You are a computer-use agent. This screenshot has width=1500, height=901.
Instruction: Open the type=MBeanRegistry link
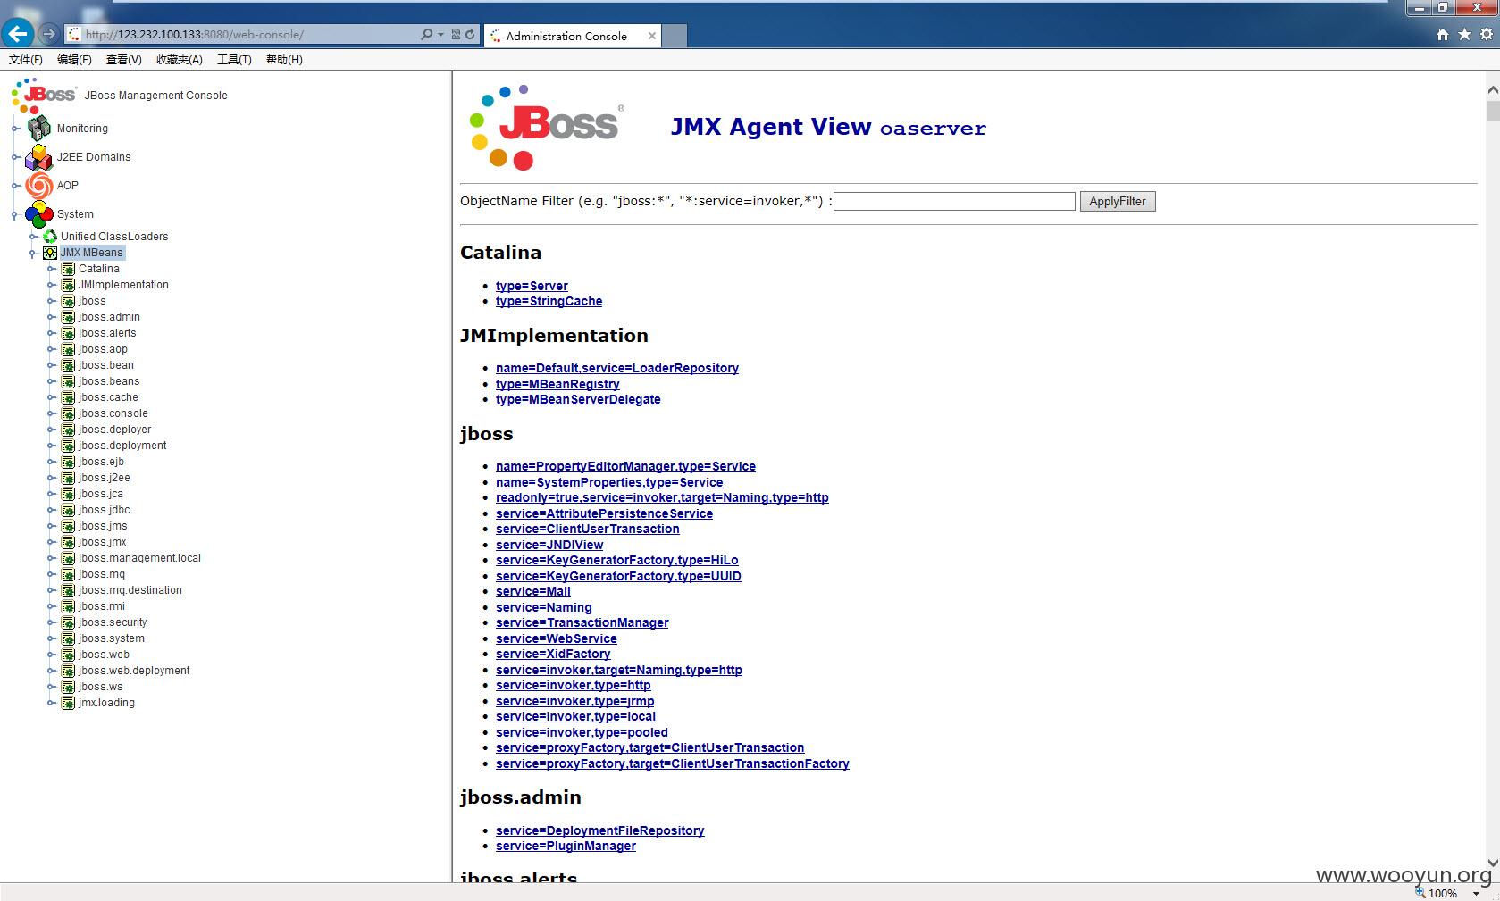[557, 384]
